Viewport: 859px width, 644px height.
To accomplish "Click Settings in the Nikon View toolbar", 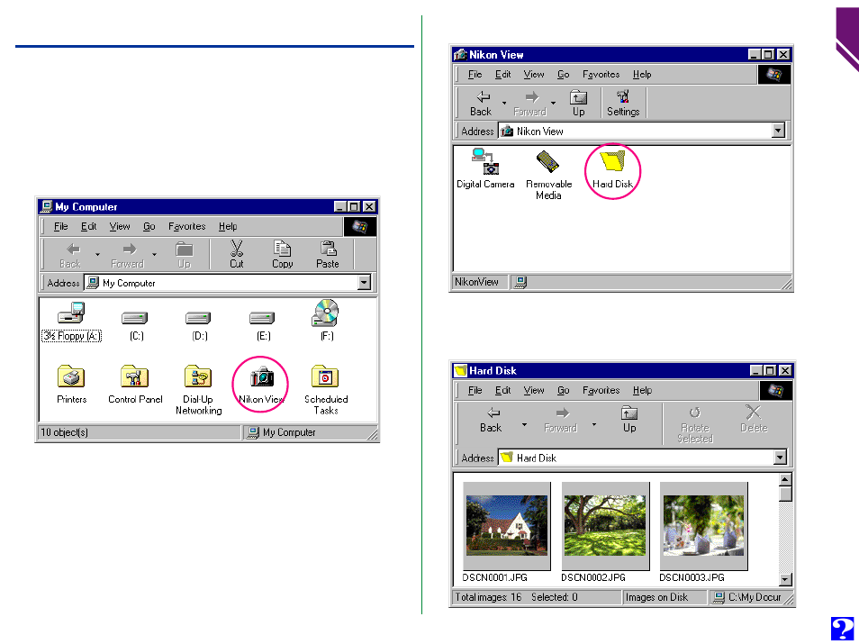I will pyautogui.click(x=623, y=103).
